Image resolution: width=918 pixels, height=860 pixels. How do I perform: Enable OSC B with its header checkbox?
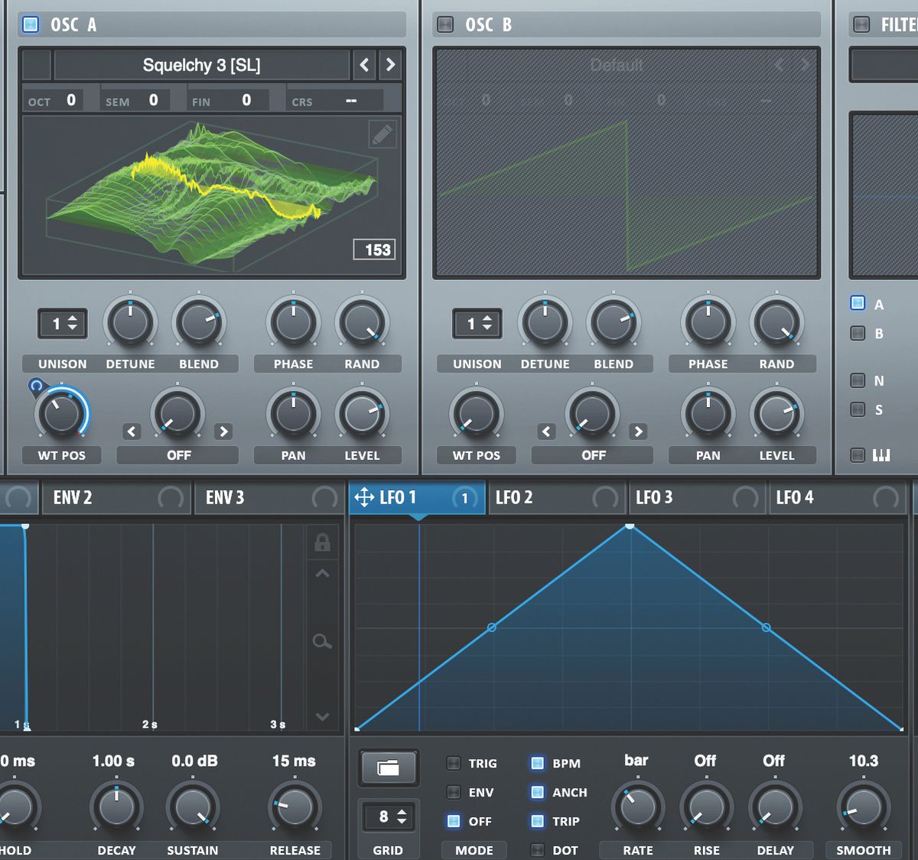pos(444,24)
